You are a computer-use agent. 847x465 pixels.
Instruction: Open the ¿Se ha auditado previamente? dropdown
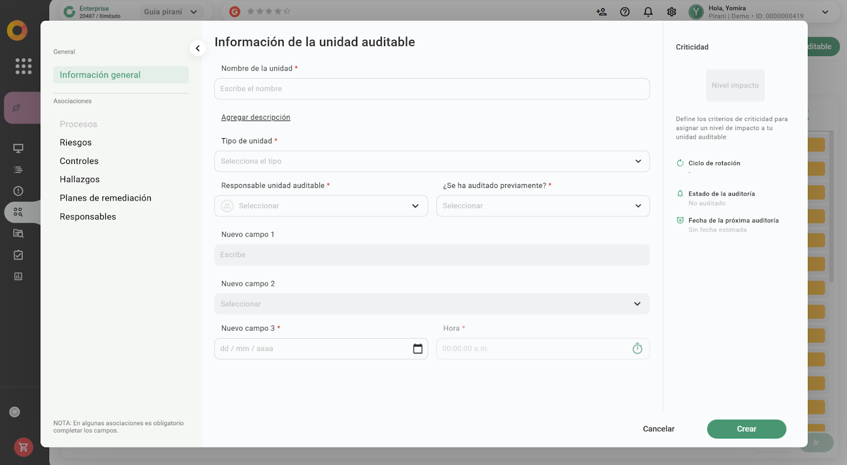(543, 206)
